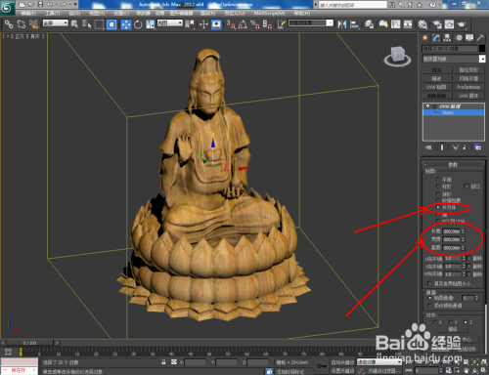489x375 pixels.
Task: Open the Modify command panel tab
Action: coord(436,38)
